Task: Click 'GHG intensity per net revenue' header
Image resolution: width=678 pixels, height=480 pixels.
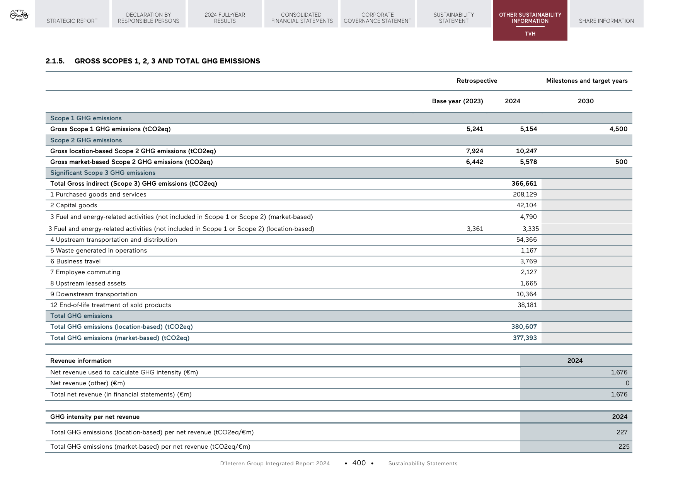Action: pyautogui.click(x=95, y=417)
